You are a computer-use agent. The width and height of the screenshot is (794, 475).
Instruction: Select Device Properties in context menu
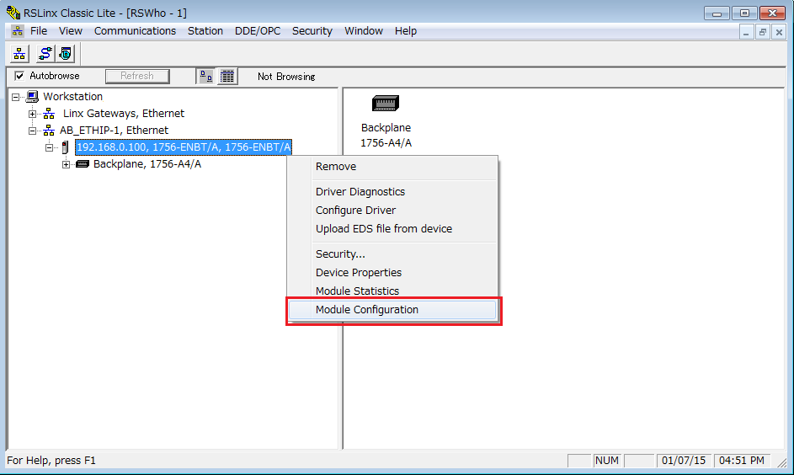(359, 273)
